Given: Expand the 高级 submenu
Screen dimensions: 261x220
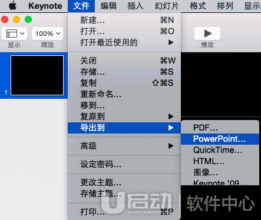Looking at the screenshot, I should tap(124, 146).
